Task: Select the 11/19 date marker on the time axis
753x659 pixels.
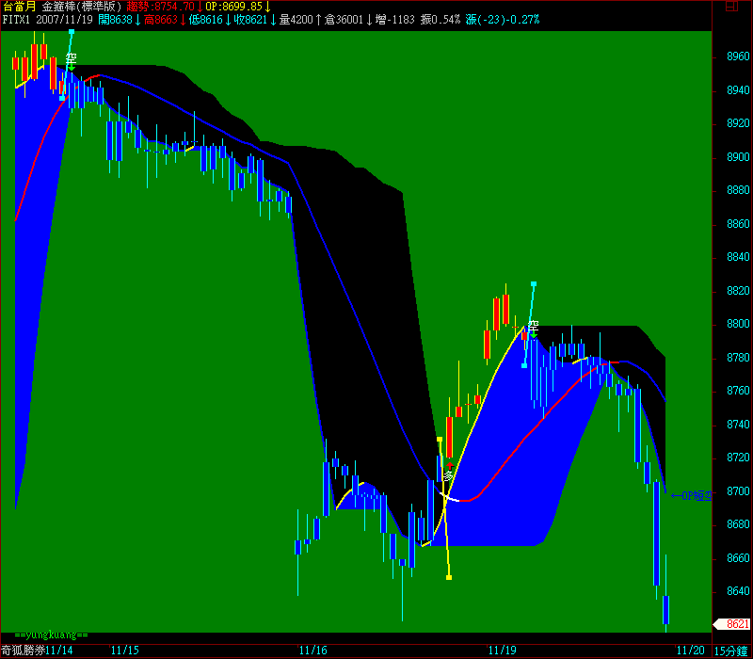Action: click(502, 650)
